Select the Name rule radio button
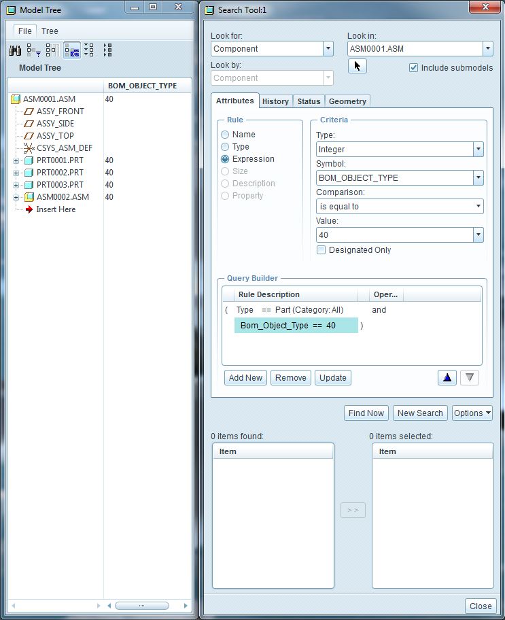The height and width of the screenshot is (620, 505). point(225,135)
